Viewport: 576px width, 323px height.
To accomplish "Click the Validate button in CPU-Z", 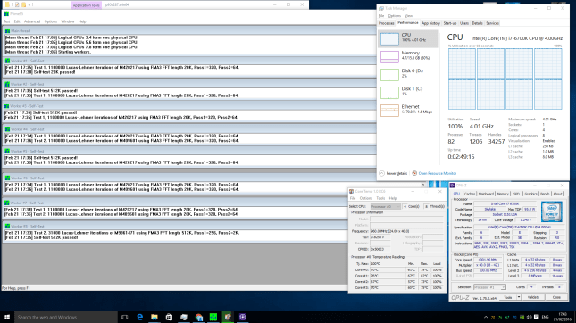I will point(533,297).
